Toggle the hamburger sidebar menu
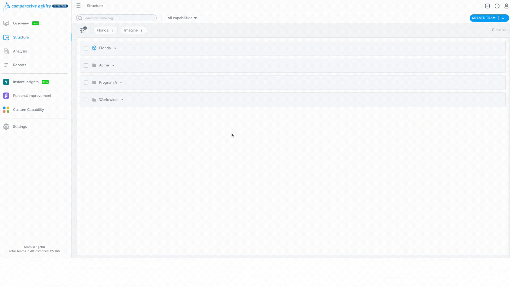The image size is (510, 287). click(78, 6)
